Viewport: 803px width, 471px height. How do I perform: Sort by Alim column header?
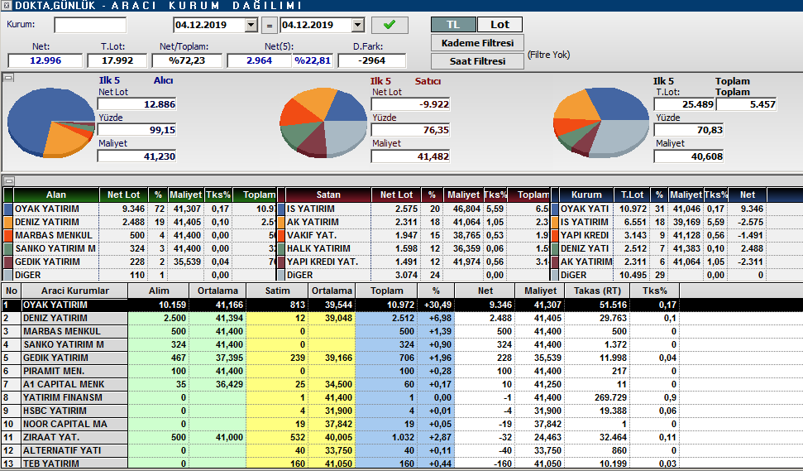pos(159,291)
